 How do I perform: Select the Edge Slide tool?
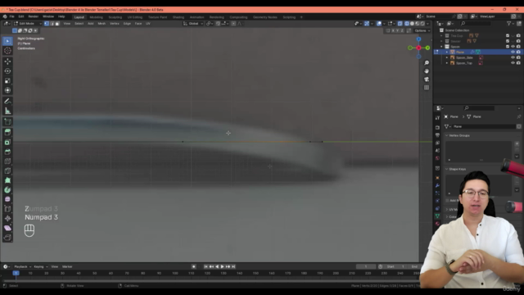point(7,209)
